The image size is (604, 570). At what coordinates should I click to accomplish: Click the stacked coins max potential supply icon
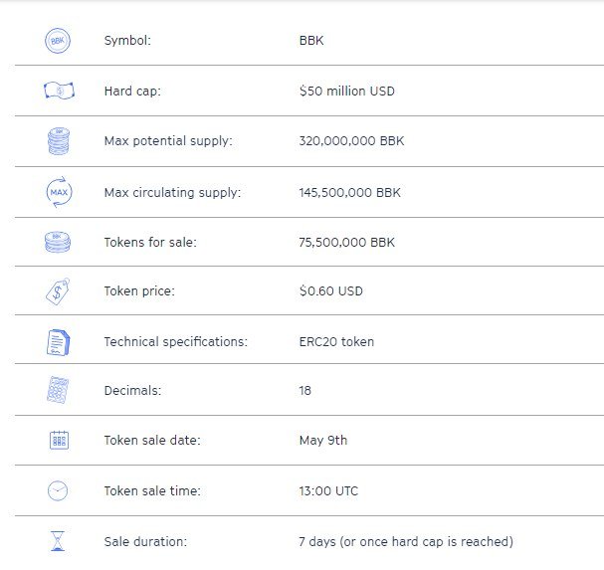pos(59,141)
